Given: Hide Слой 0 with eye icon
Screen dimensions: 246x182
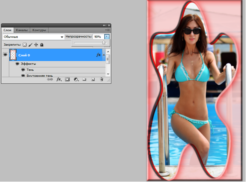Looking at the screenshot, I should tap(5, 54).
